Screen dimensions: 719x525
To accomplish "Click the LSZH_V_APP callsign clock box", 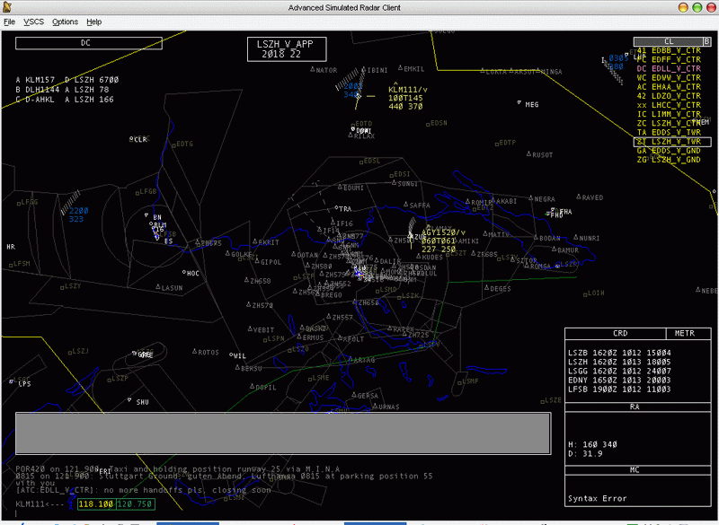I will tap(286, 48).
